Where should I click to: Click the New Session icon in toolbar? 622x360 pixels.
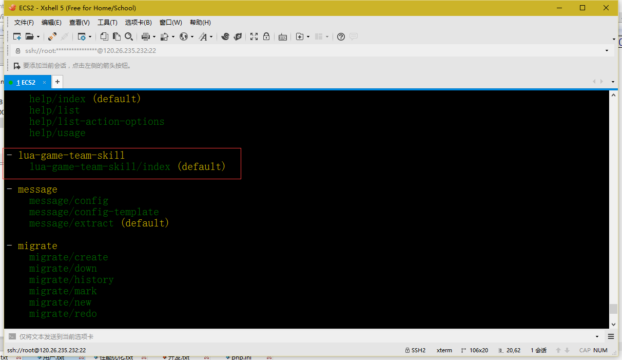(17, 36)
